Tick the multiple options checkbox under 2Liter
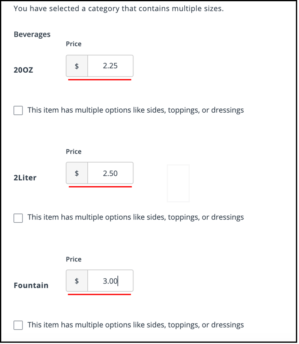 point(18,218)
